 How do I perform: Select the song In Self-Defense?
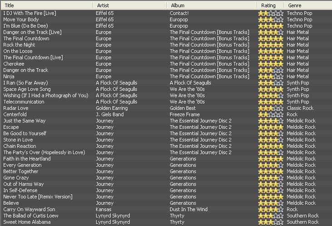point(20,191)
